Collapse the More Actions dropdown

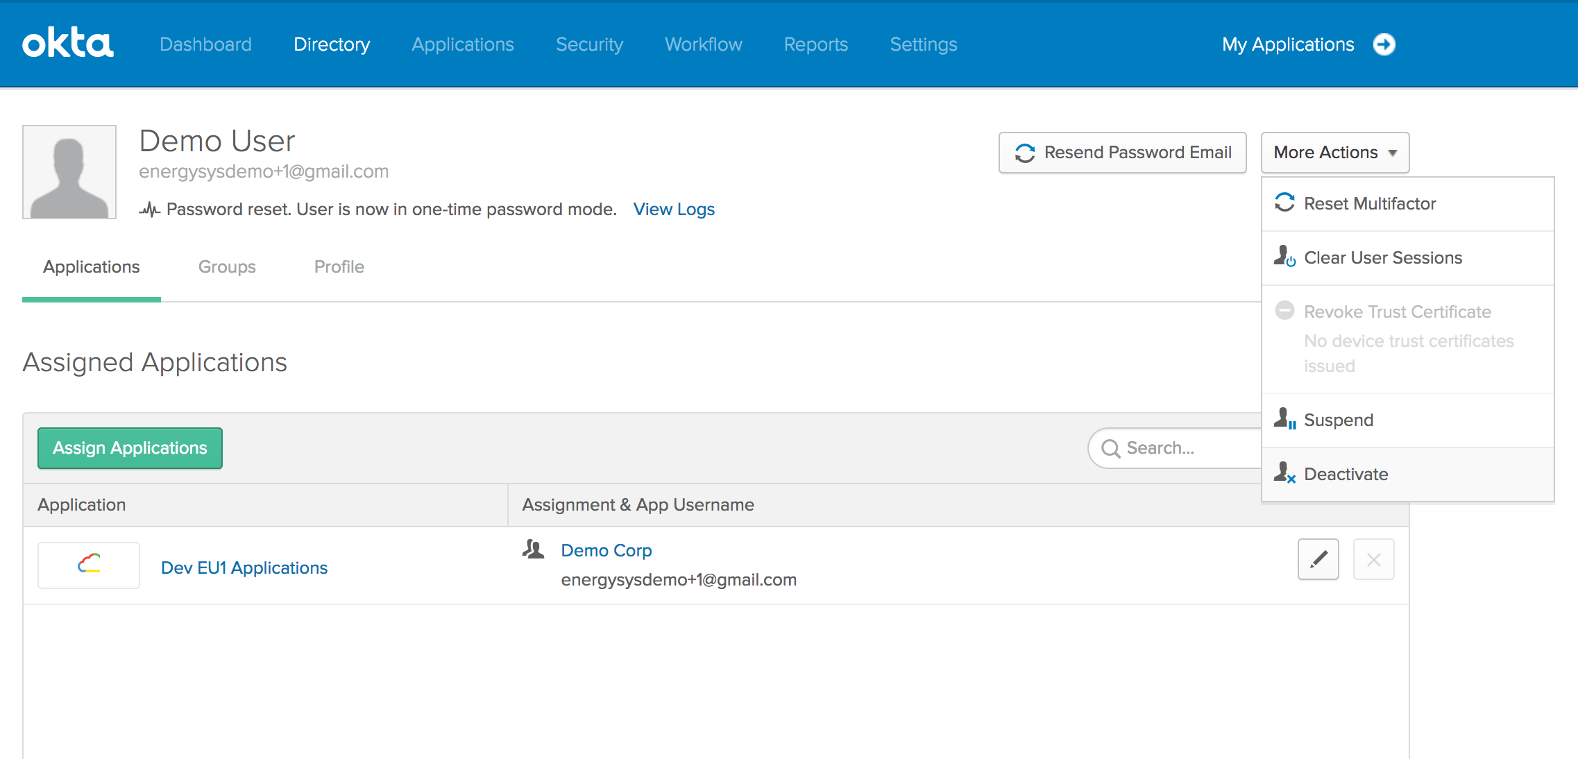[1334, 153]
